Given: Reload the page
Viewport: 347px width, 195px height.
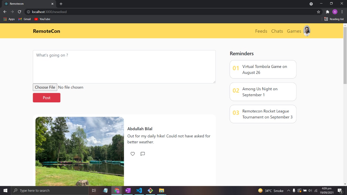Looking at the screenshot, I should point(20,12).
